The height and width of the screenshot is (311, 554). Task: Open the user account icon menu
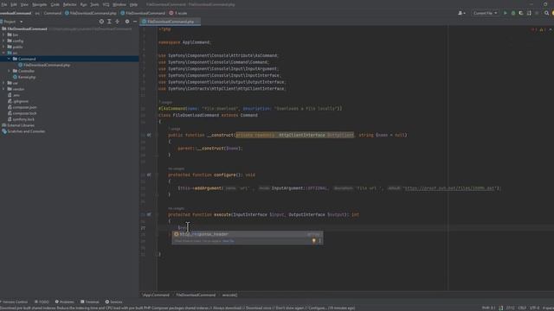pyautogui.click(x=461, y=13)
